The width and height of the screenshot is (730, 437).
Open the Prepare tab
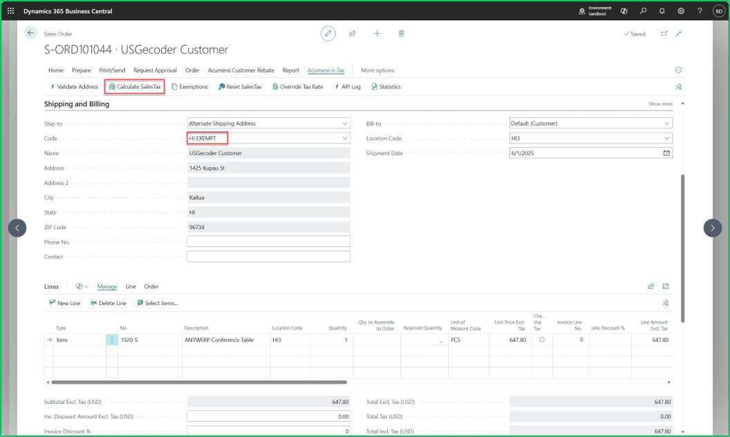coord(81,70)
